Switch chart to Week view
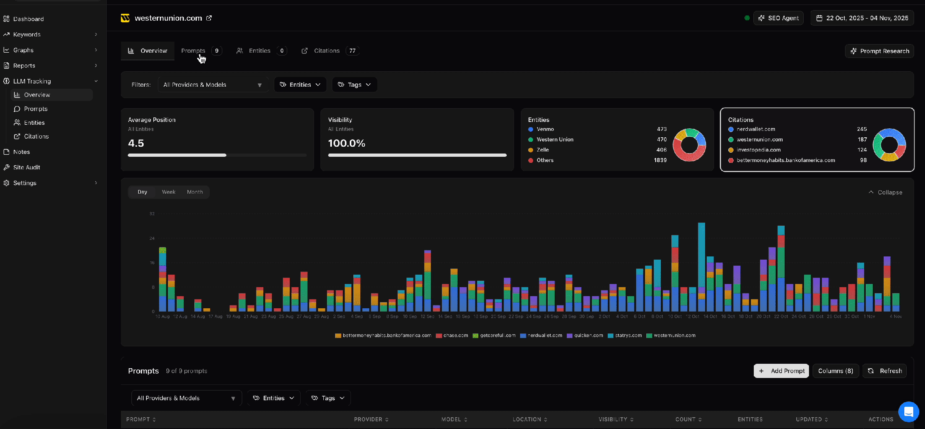This screenshot has width=925, height=429. (x=168, y=192)
